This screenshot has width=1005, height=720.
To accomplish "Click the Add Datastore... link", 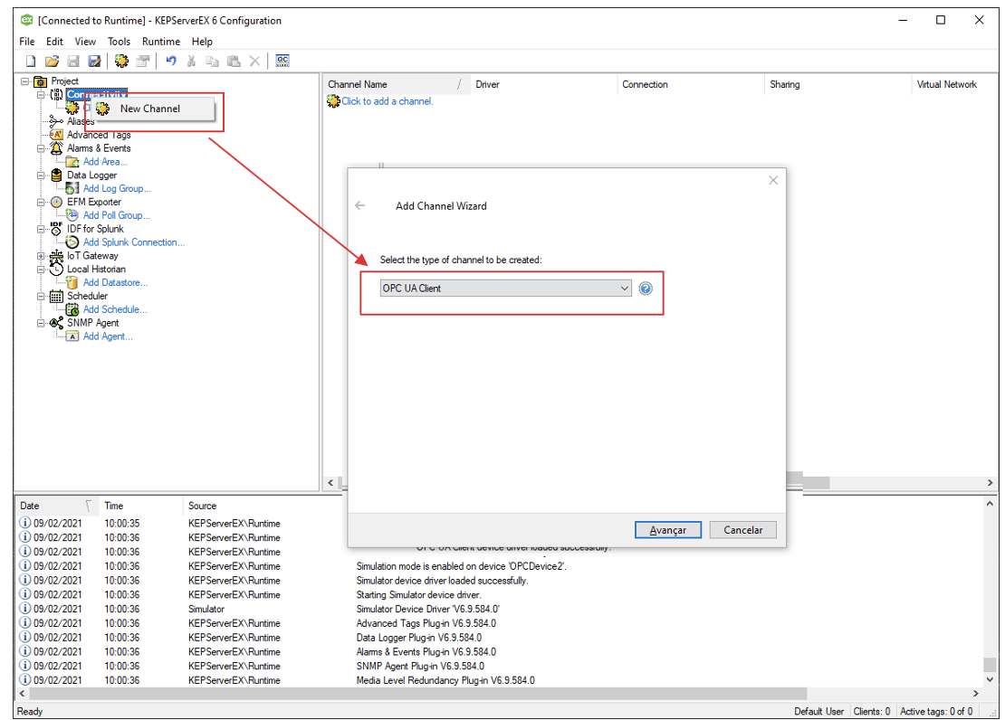I will click(115, 282).
